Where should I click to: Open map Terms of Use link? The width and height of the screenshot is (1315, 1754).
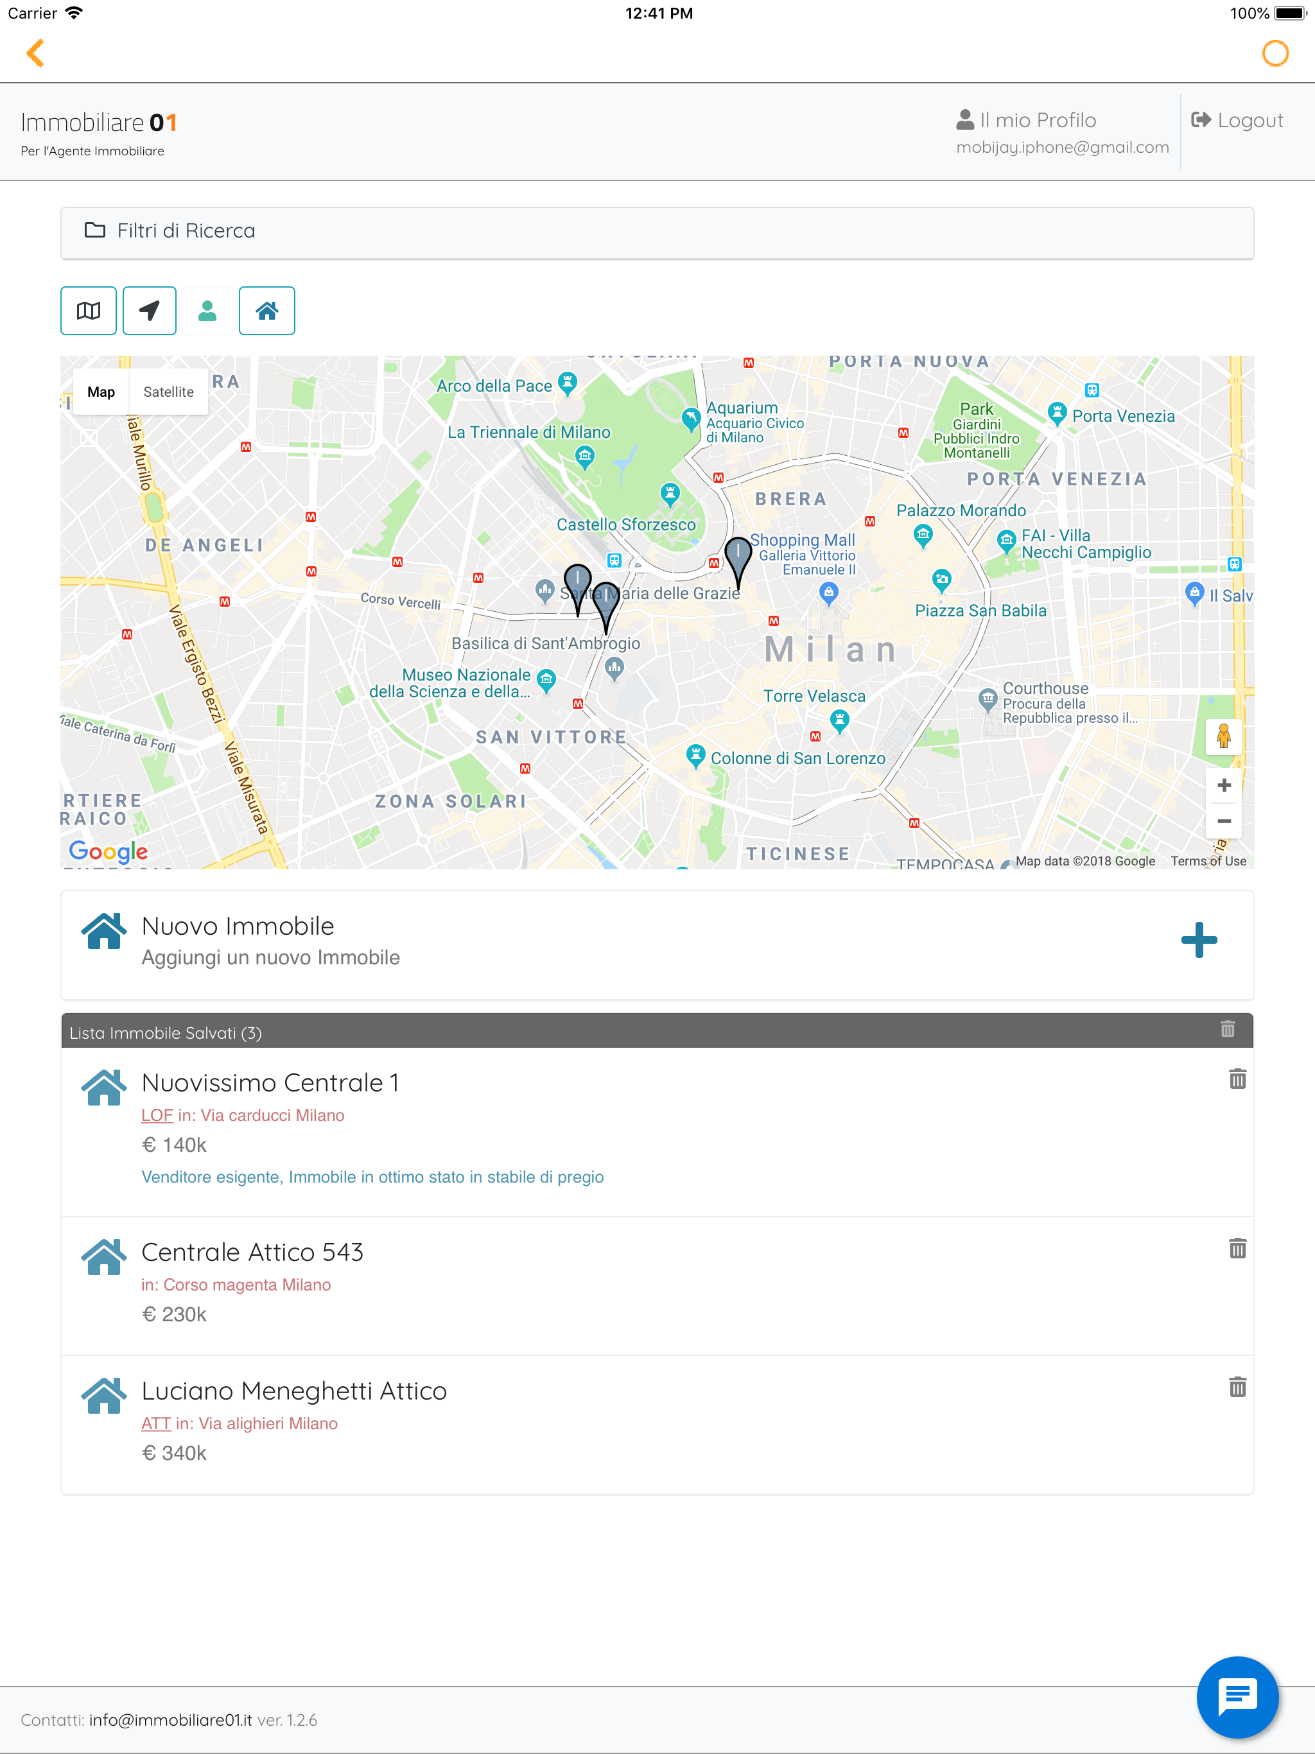pyautogui.click(x=1208, y=861)
